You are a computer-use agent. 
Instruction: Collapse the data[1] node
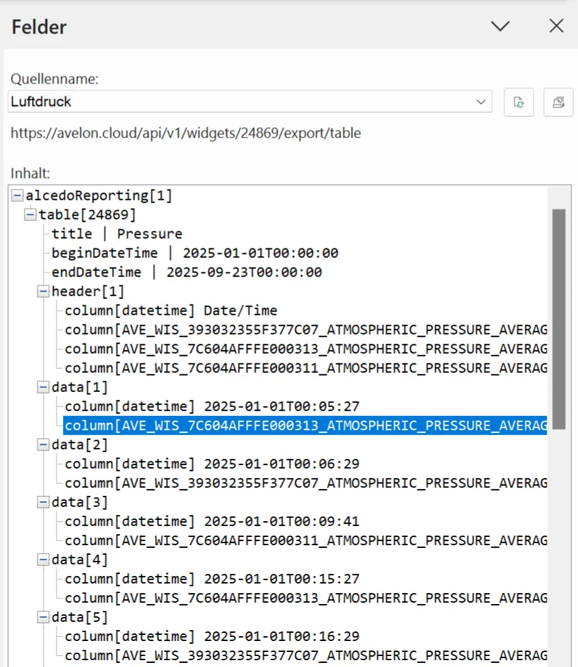(x=42, y=387)
